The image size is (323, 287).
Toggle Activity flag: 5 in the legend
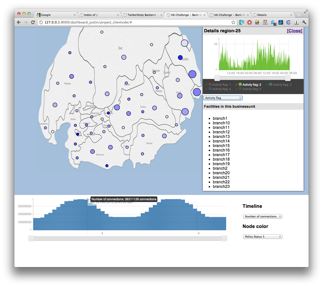pos(248,89)
